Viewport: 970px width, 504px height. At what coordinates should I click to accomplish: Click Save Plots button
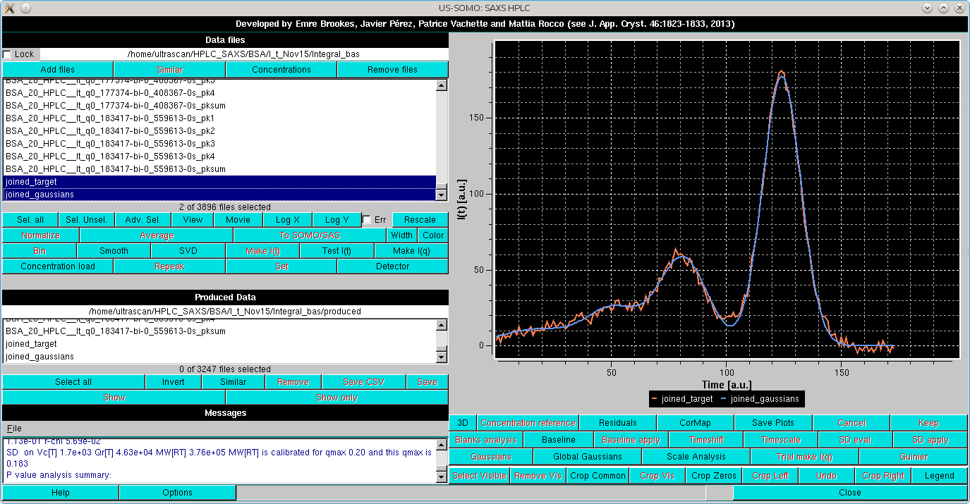tap(773, 423)
